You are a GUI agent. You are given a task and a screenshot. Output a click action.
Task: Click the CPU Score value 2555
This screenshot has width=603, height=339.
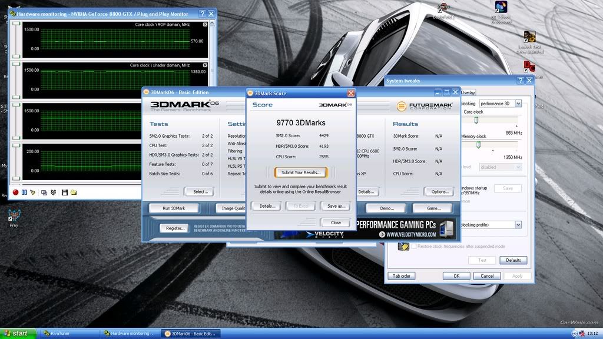tap(324, 157)
